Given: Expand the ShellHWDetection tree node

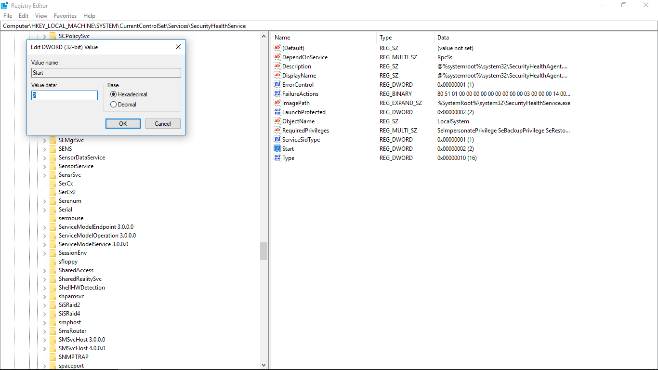Looking at the screenshot, I should pos(44,288).
